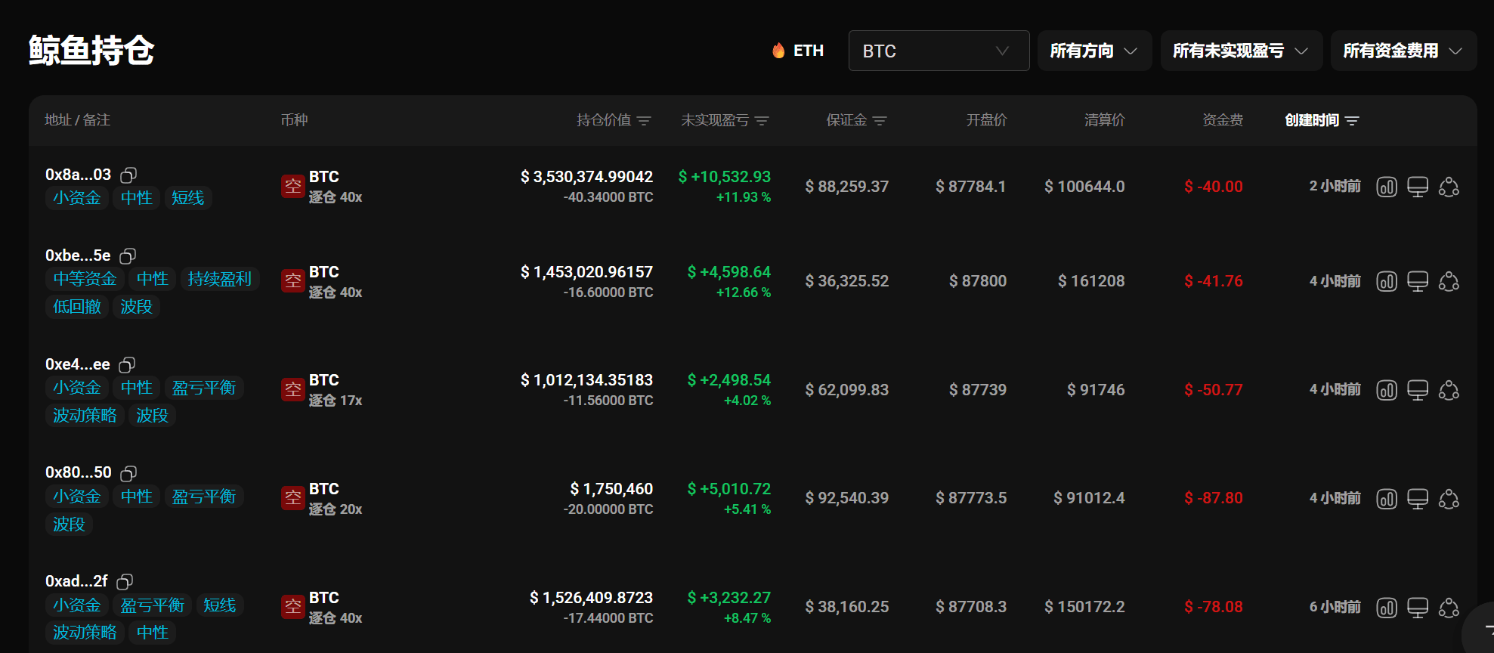This screenshot has height=653, width=1494.
Task: Click share-nodes icon for 0x8a...03 row
Action: (1449, 187)
